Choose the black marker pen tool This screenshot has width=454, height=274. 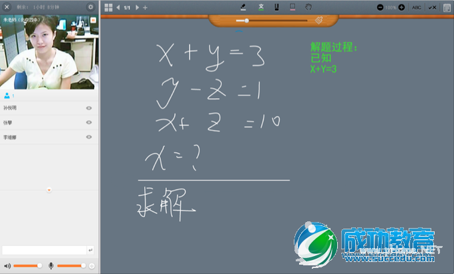pos(276,7)
